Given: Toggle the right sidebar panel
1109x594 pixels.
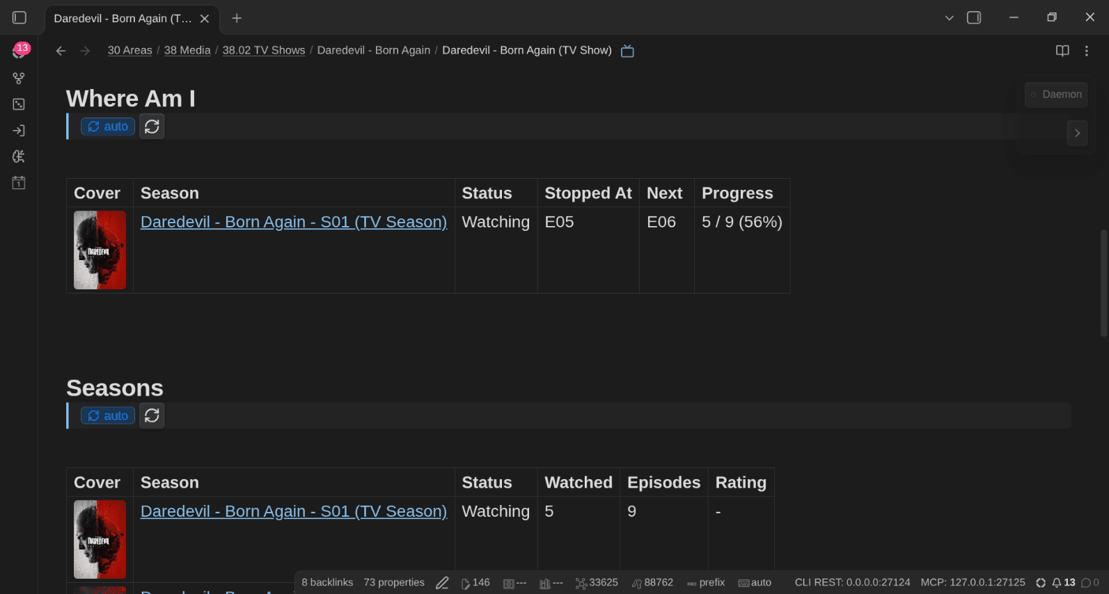Looking at the screenshot, I should (x=974, y=18).
